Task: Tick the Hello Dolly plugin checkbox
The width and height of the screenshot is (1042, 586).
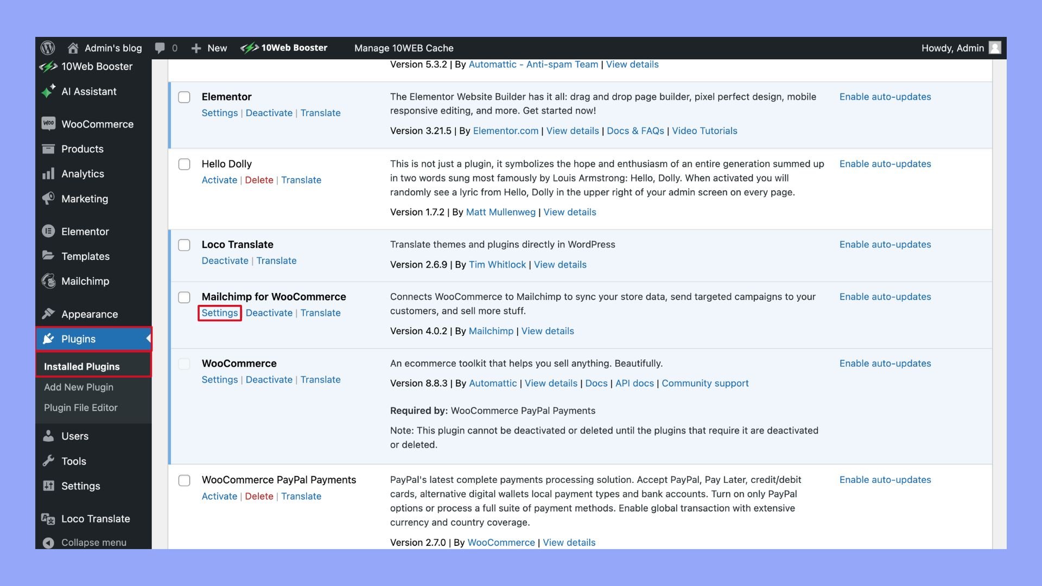Action: pyautogui.click(x=185, y=164)
